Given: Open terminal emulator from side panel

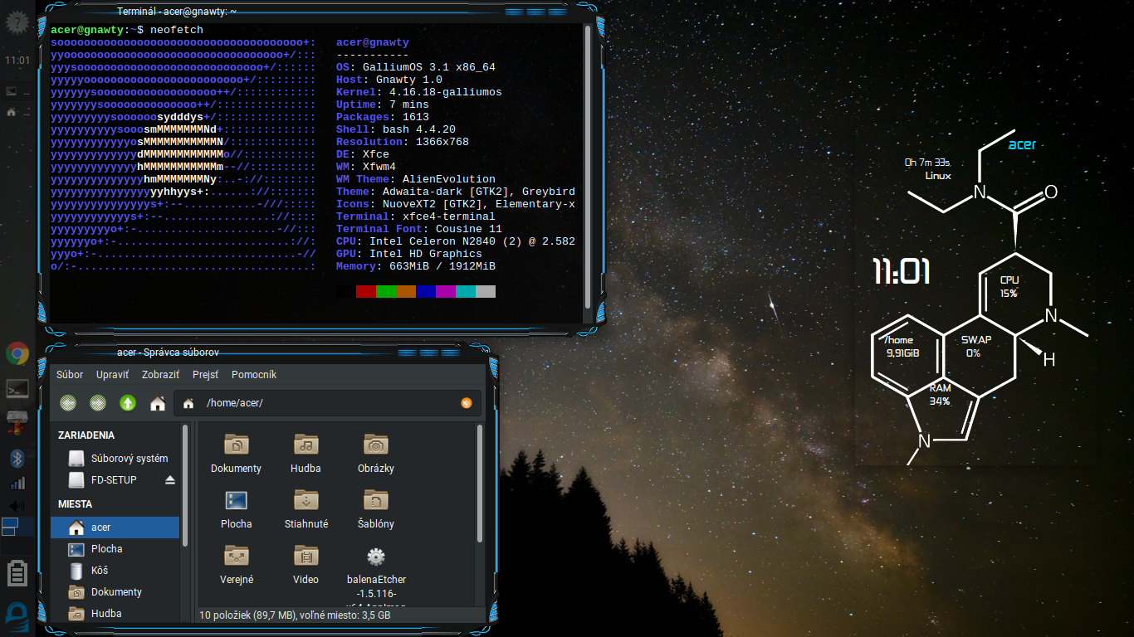Looking at the screenshot, I should click(17, 389).
